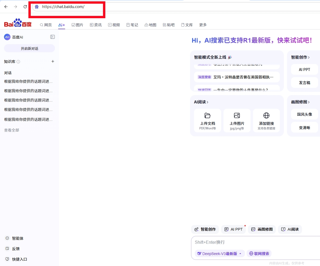
Task: Click the 智能创作 chip above input
Action: (x=205, y=230)
